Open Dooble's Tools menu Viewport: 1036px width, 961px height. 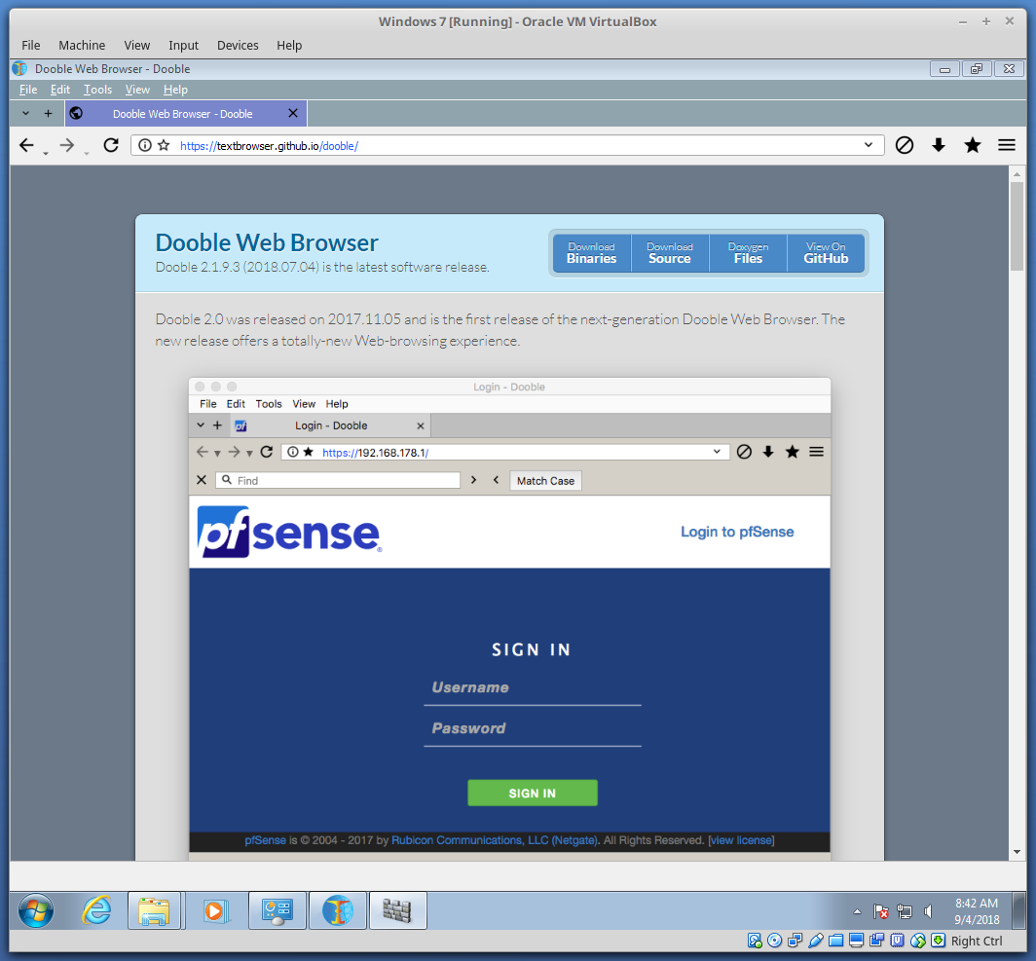pyautogui.click(x=97, y=90)
